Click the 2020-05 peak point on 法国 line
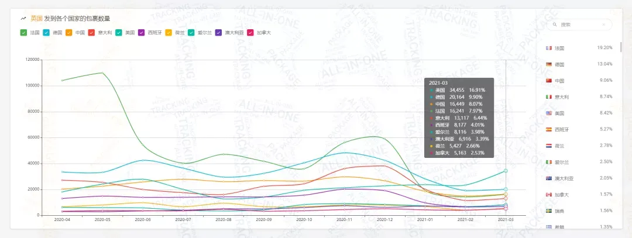632x238 pixels. (102, 73)
